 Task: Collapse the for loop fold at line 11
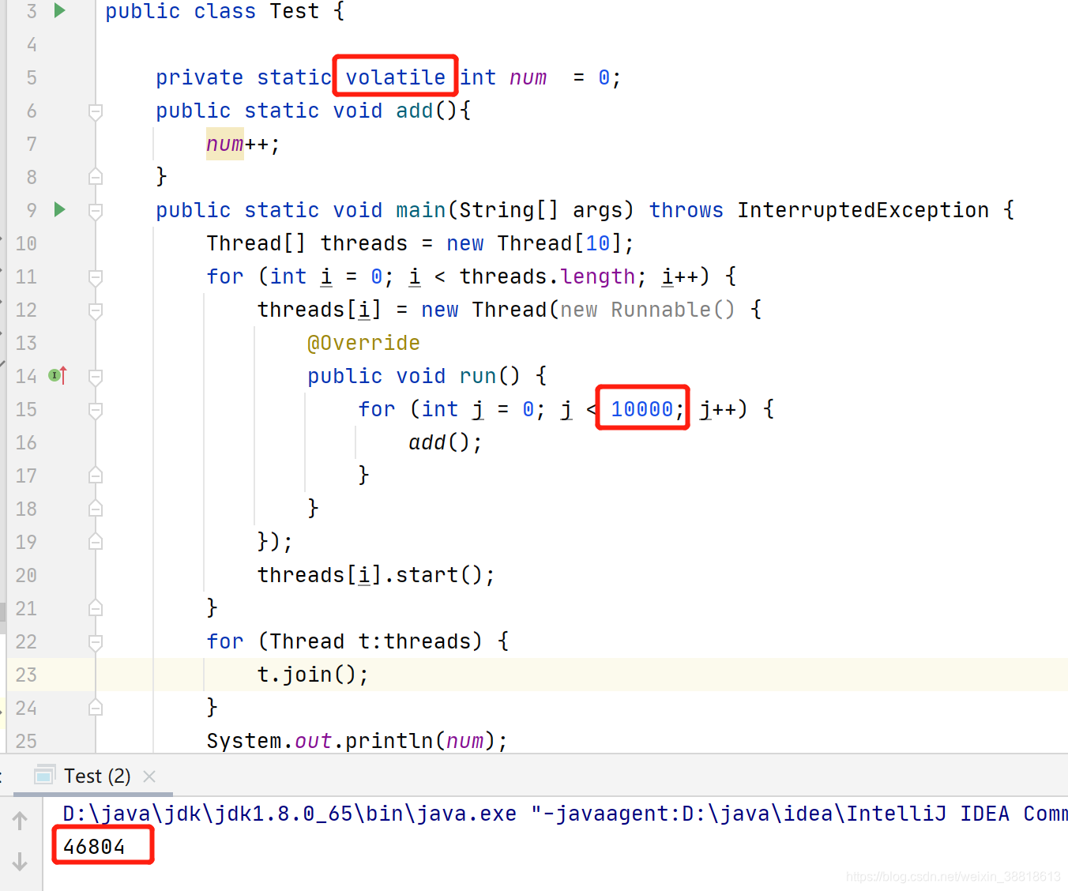tap(96, 277)
